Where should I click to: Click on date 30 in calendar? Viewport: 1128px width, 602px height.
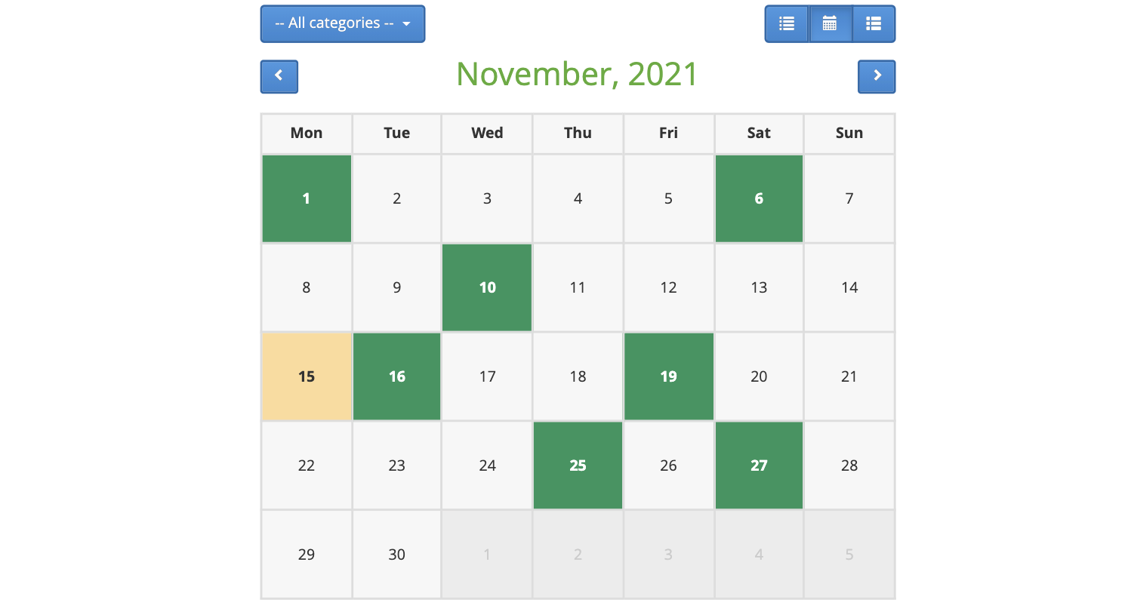point(397,554)
